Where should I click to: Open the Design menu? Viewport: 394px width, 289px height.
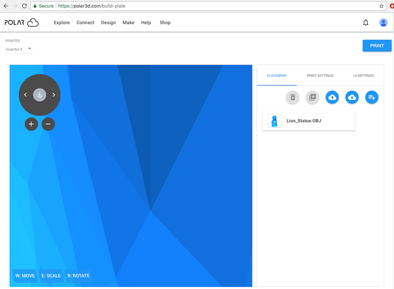[108, 23]
